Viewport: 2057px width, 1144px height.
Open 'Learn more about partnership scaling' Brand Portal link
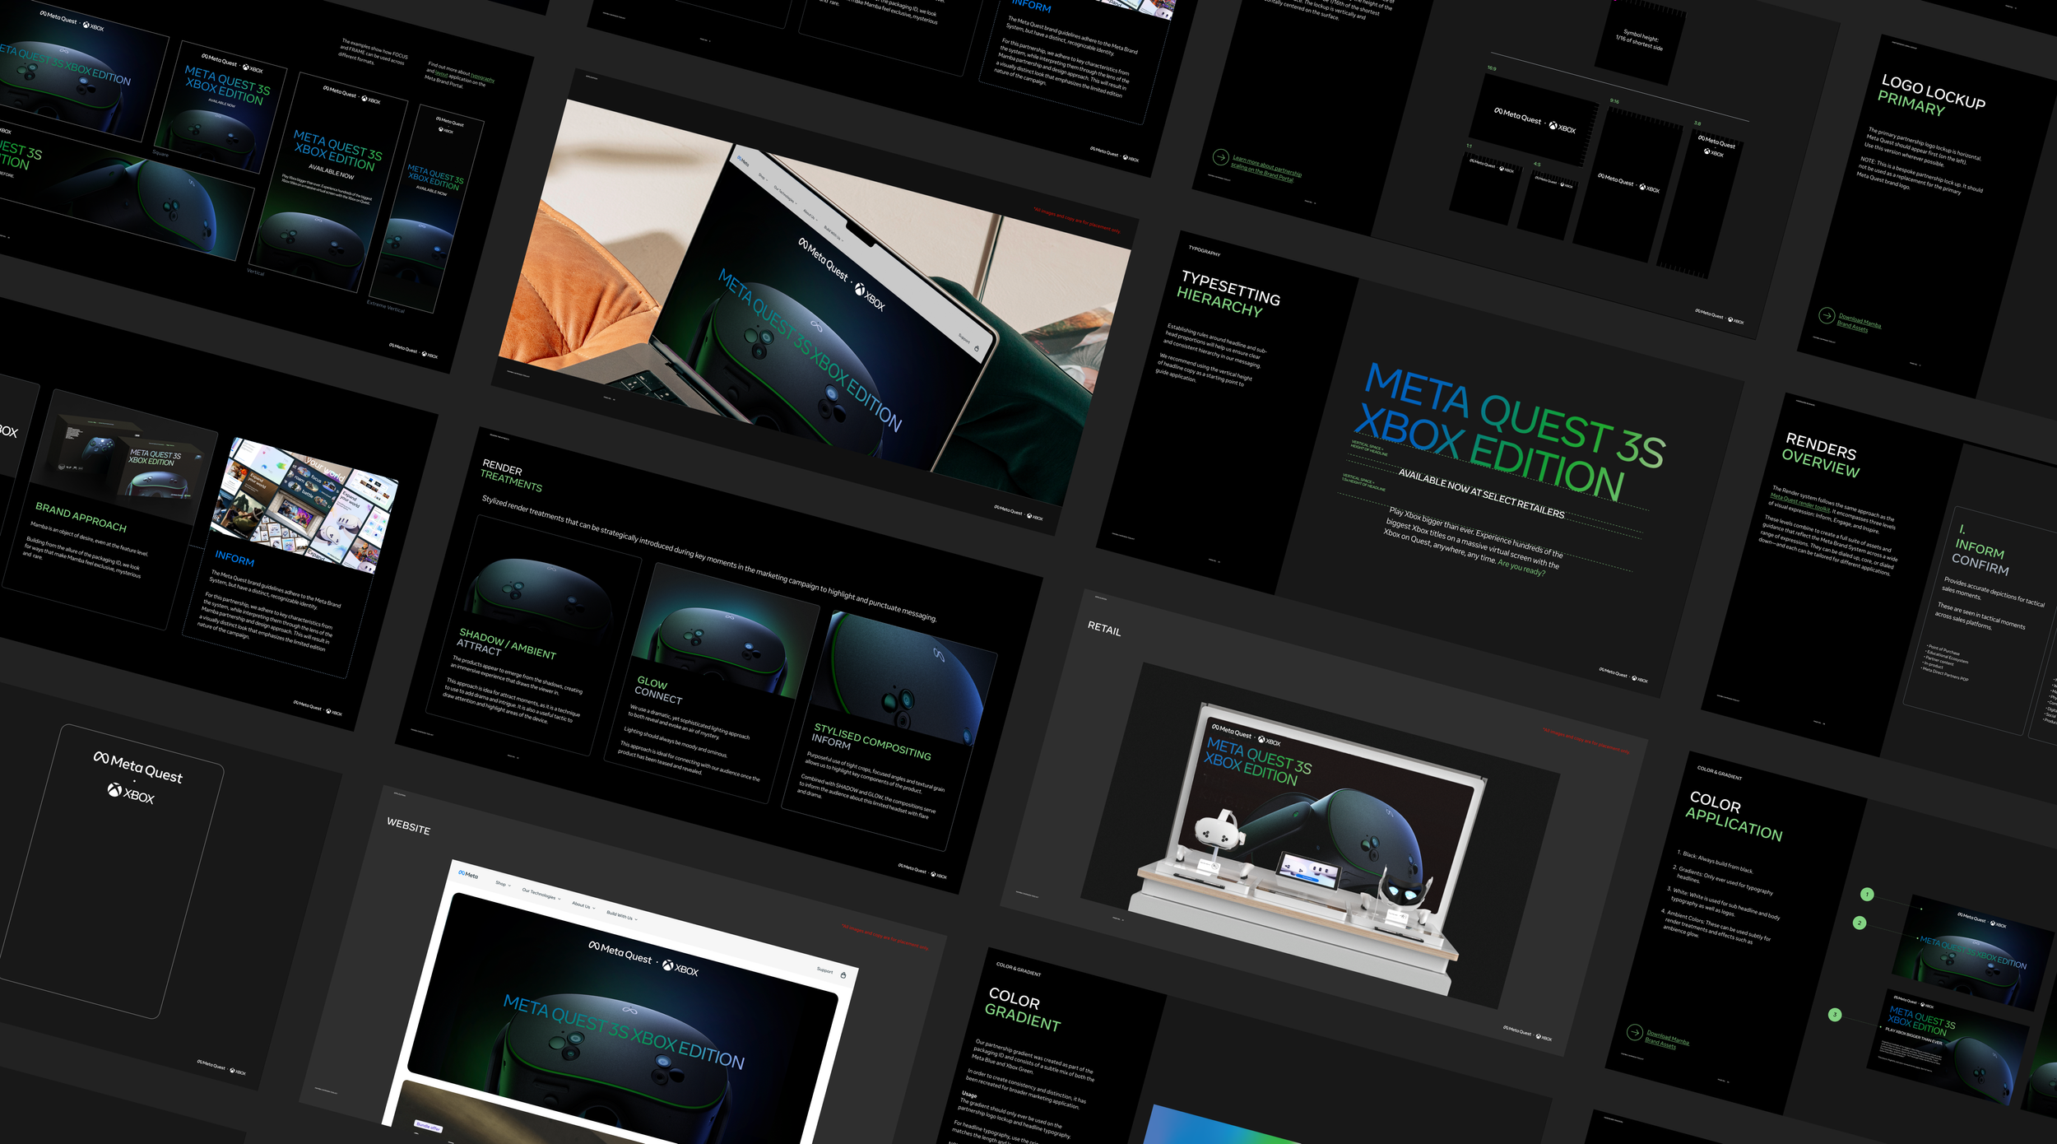tap(1266, 168)
